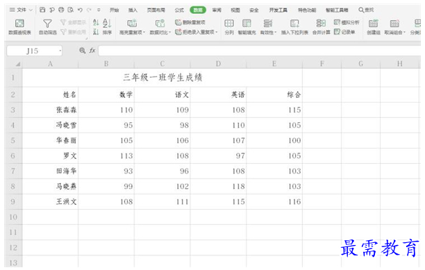Expand the 高亮重复项 dropdown arrow
Viewport: 425px width, 270px height.
[144, 32]
